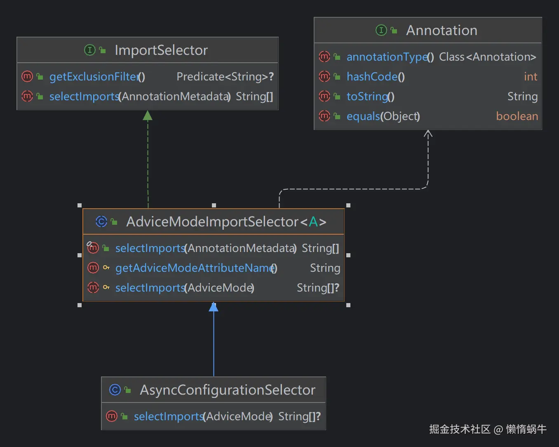
Task: Click the class icon beside AsyncConfigurationSelector
Action: pyautogui.click(x=115, y=390)
